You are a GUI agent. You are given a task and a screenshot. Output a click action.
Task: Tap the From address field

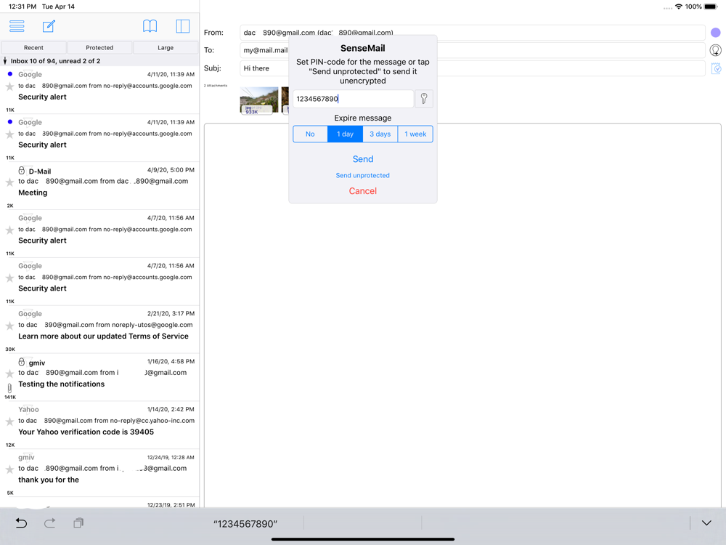(x=473, y=33)
